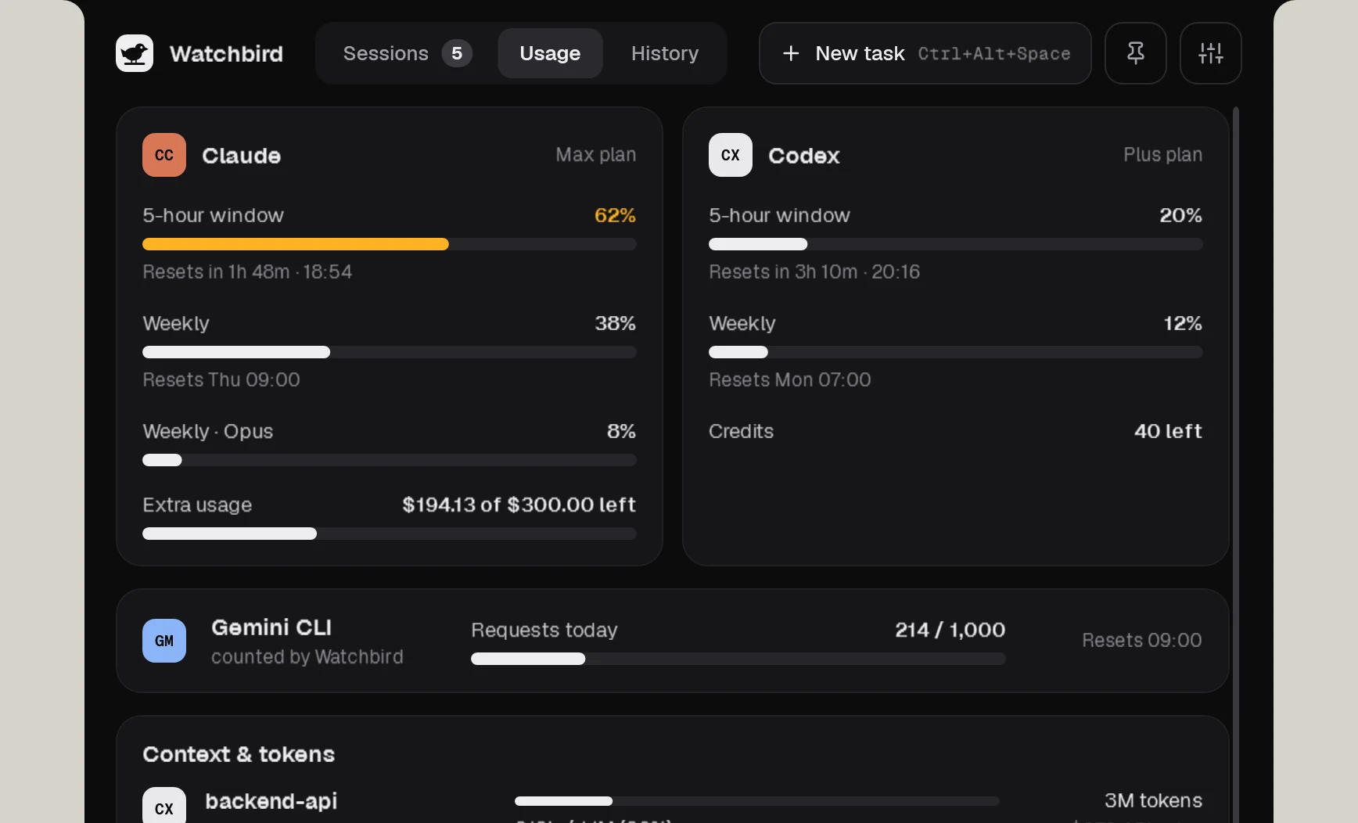Click the 40 left credits value
Viewport: 1358px width, 823px height.
pos(1168,431)
